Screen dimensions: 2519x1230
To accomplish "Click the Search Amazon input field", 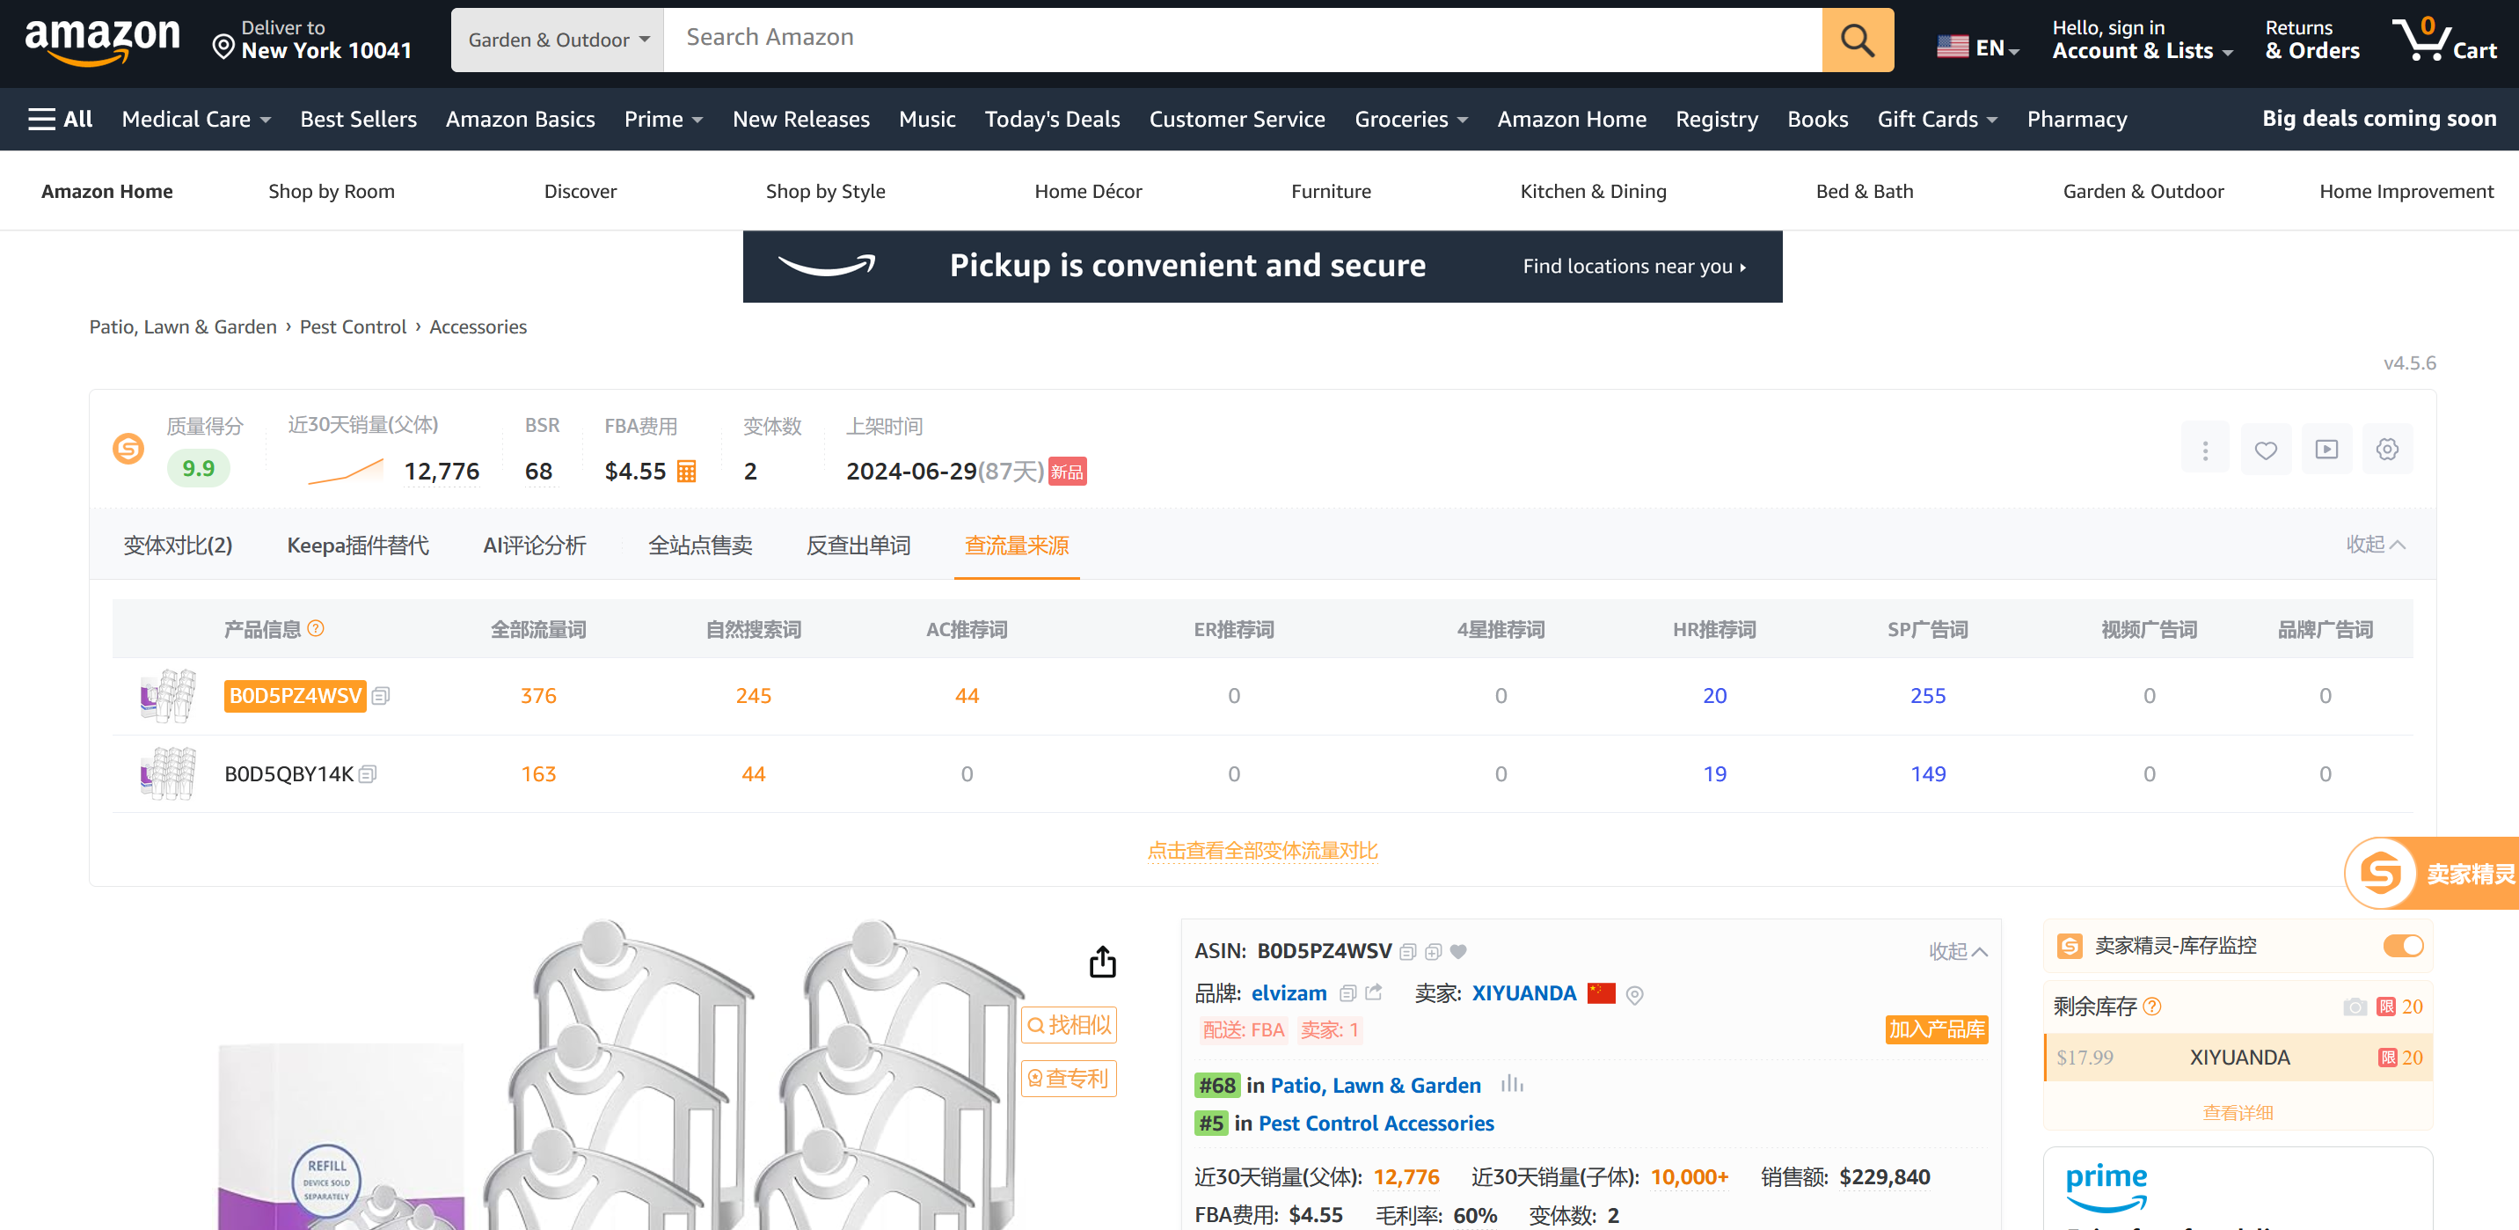I will [1242, 38].
